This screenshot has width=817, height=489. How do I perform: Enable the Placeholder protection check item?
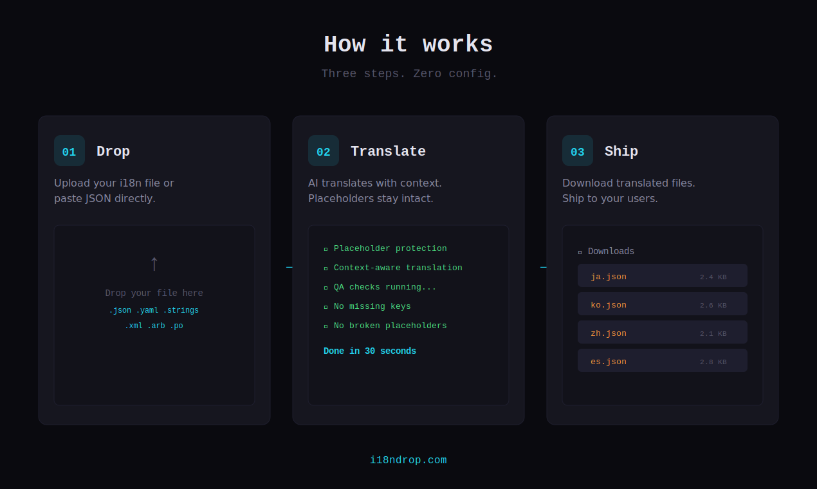[390, 248]
